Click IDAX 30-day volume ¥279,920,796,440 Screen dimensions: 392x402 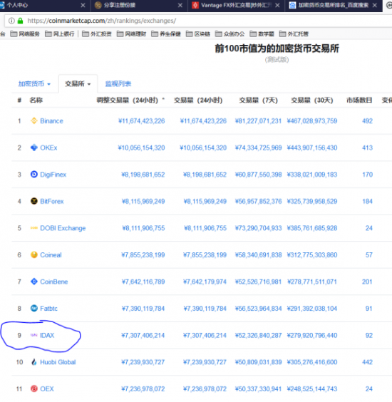[x=312, y=335]
